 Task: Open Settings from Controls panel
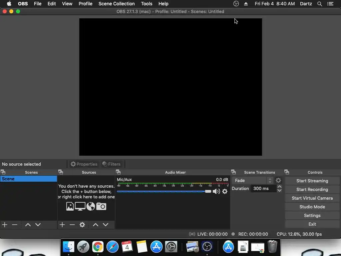coord(312,216)
